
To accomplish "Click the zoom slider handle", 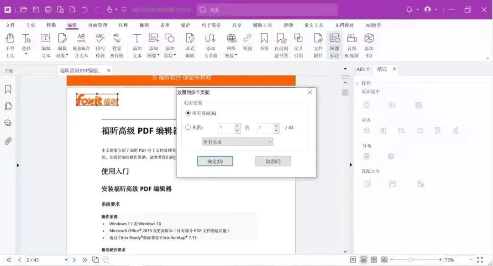I will (410, 260).
